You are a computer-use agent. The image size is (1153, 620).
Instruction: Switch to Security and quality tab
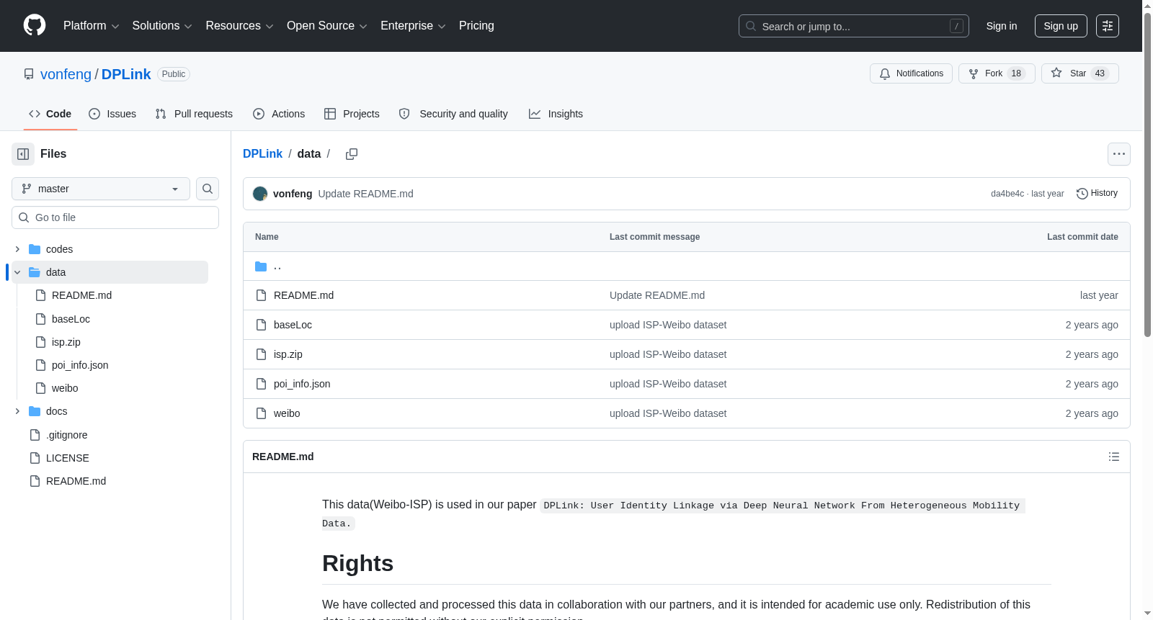pyautogui.click(x=453, y=114)
